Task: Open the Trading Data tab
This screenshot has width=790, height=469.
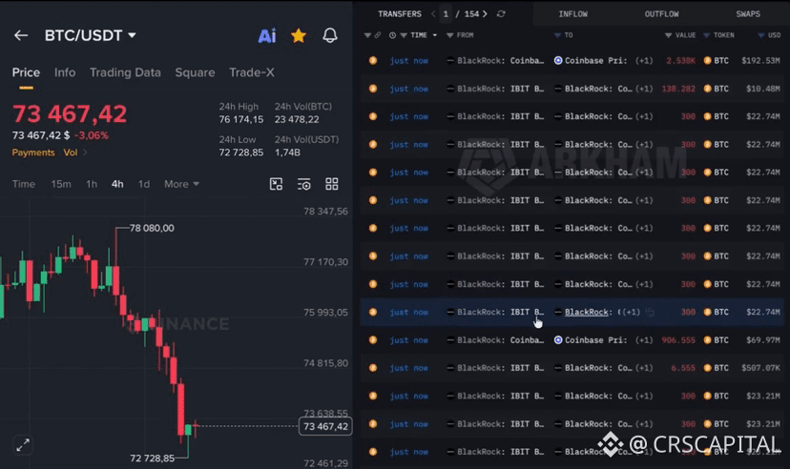Action: [125, 72]
